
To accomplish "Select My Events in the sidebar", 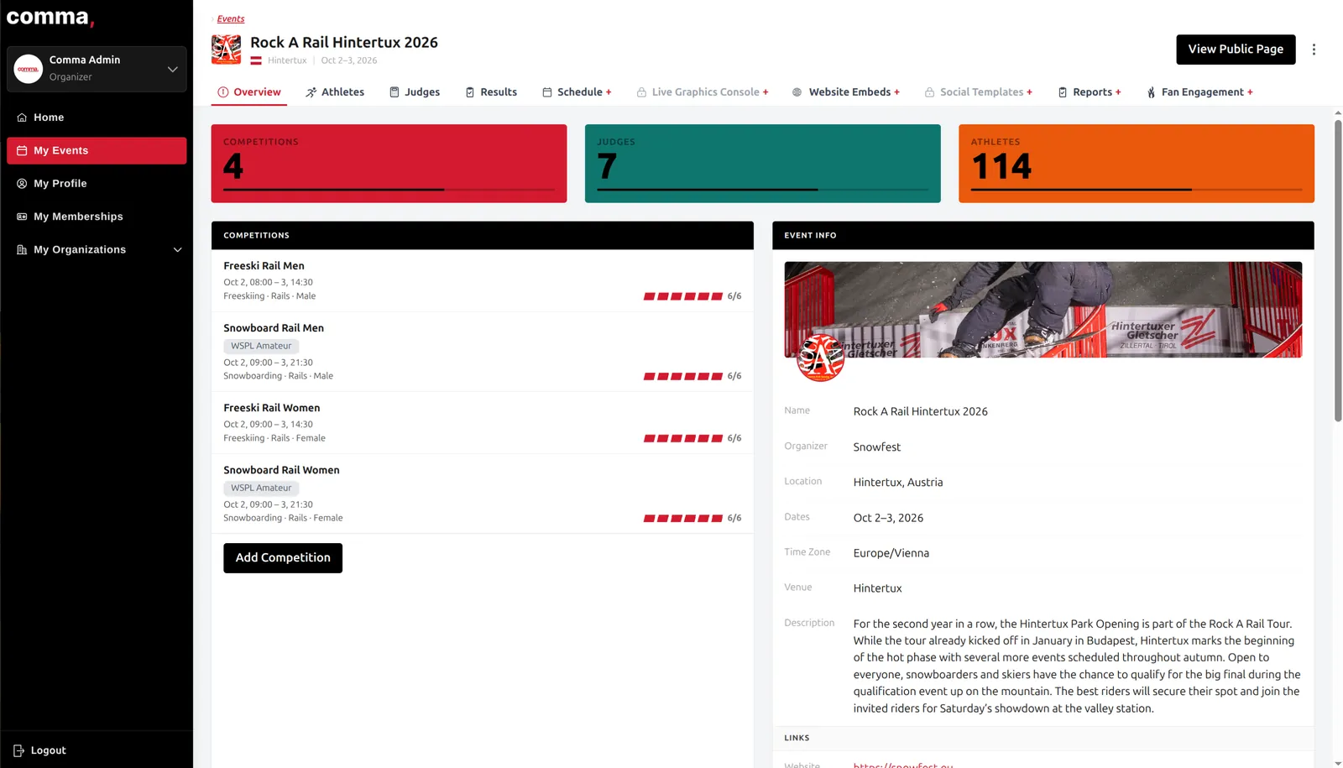I will (x=97, y=150).
